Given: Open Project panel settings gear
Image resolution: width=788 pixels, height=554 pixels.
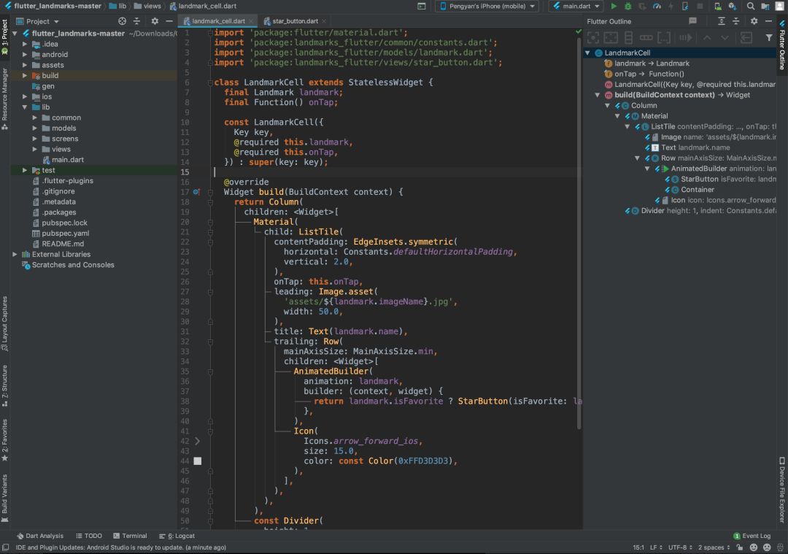Looking at the screenshot, I should tap(155, 21).
